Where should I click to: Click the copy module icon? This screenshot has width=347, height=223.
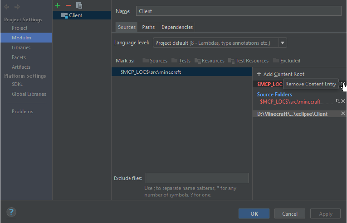pyautogui.click(x=79, y=5)
